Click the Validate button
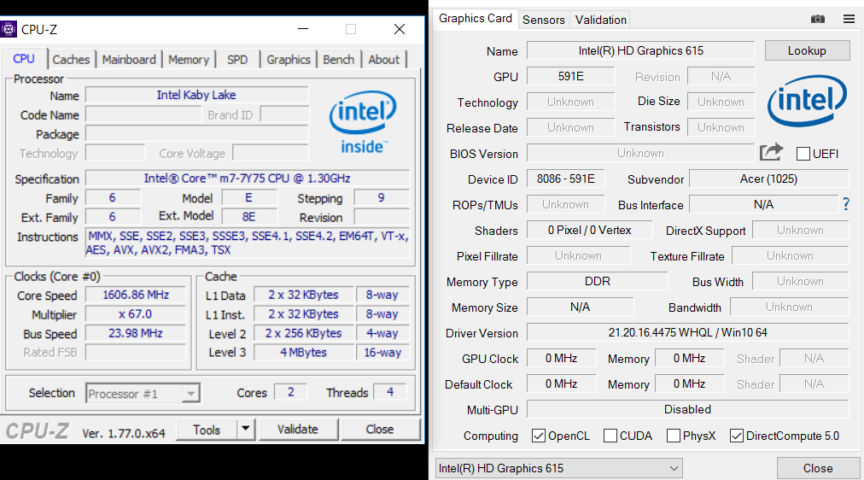The height and width of the screenshot is (480, 864). (298, 430)
